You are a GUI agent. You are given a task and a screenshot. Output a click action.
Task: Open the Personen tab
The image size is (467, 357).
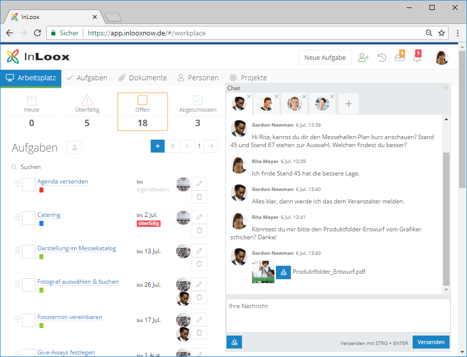[198, 78]
